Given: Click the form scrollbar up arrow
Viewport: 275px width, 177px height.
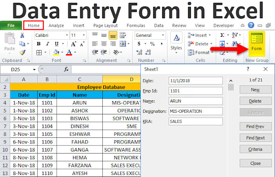Looking at the screenshot, I should pyautogui.click(x=231, y=80).
